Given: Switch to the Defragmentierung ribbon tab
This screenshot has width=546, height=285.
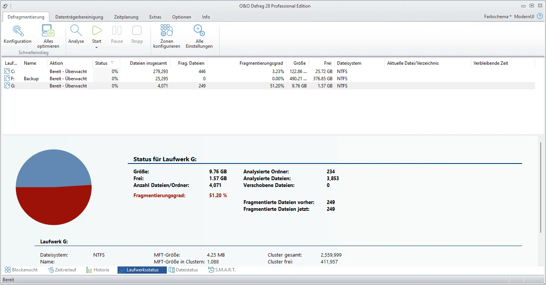Looking at the screenshot, I should pos(26,17).
